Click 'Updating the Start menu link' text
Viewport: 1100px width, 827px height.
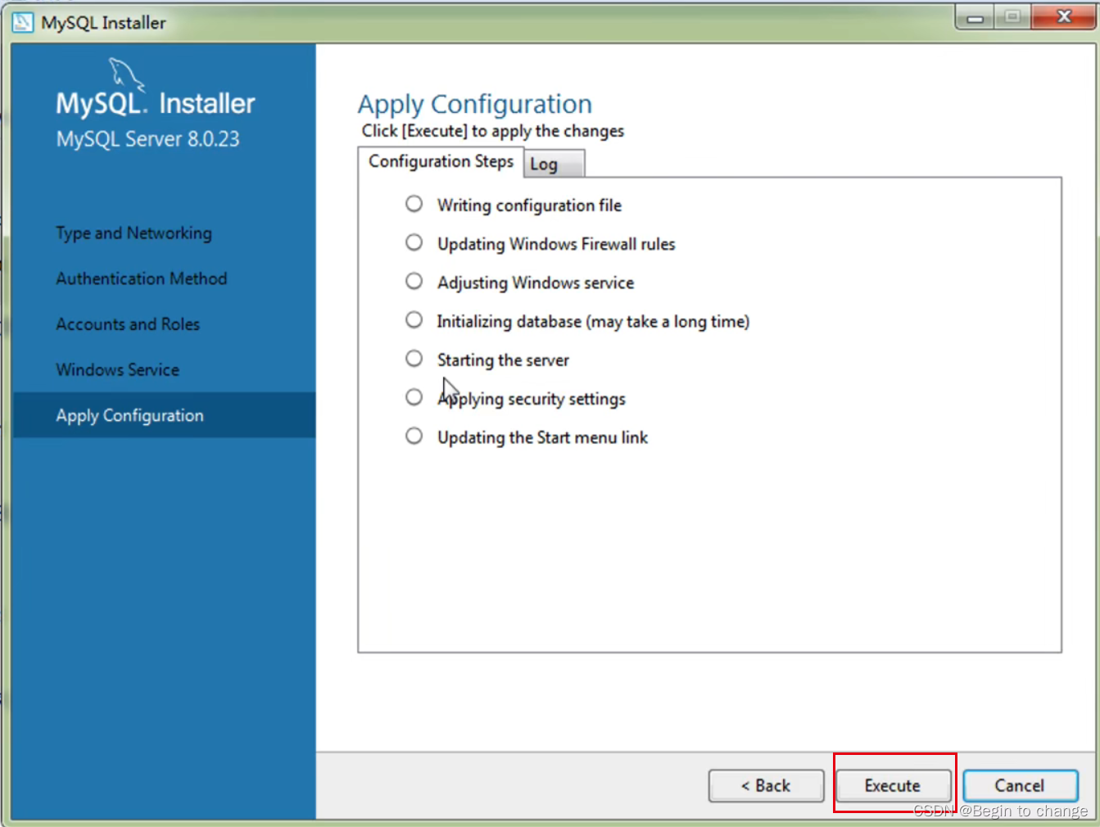point(542,437)
